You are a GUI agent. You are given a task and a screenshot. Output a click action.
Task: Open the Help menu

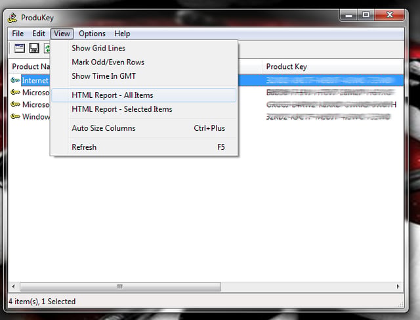122,34
